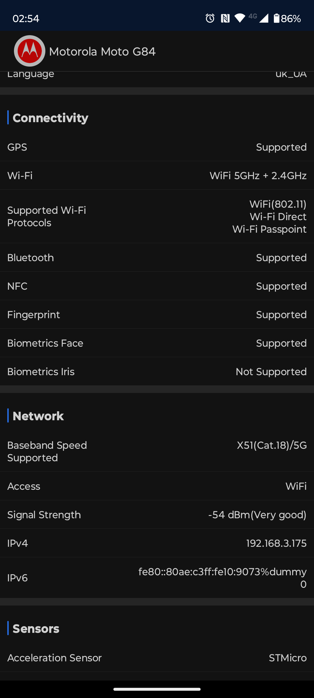Tap the IPv6 address row

click(x=157, y=578)
